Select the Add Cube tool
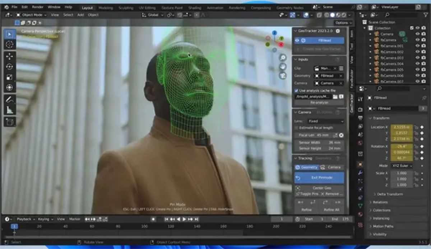Viewport: 431px width, 249px height. tap(10, 122)
